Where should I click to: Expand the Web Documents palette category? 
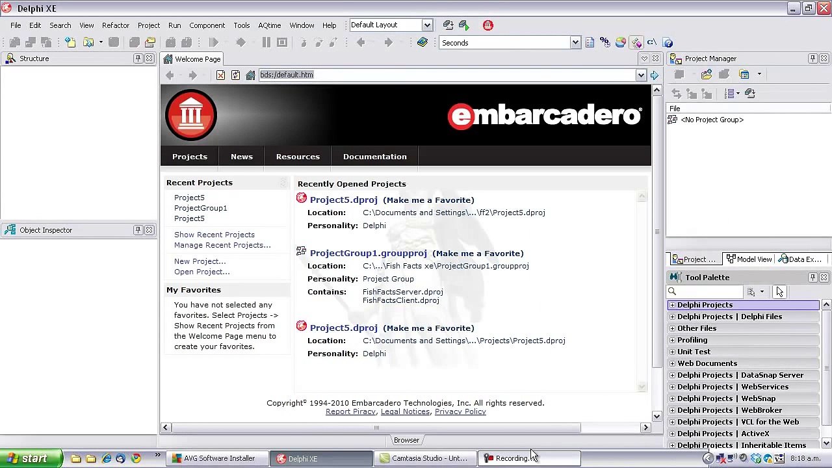pyautogui.click(x=672, y=363)
